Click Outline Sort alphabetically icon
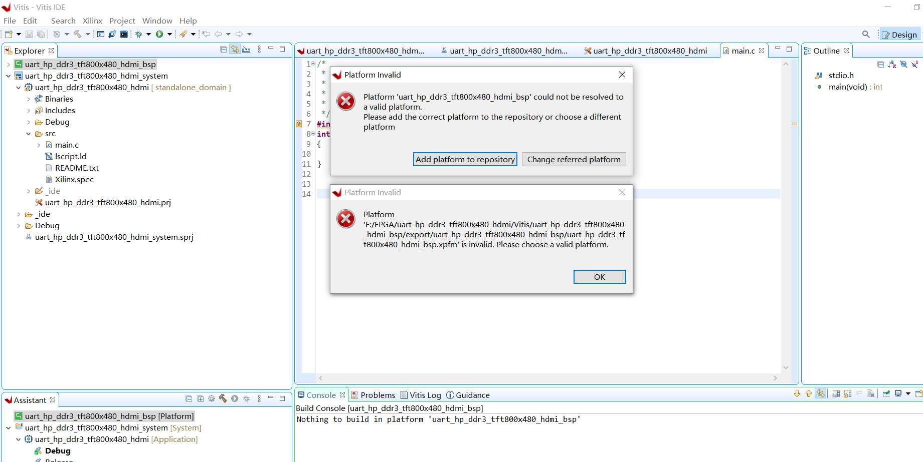 pyautogui.click(x=892, y=64)
